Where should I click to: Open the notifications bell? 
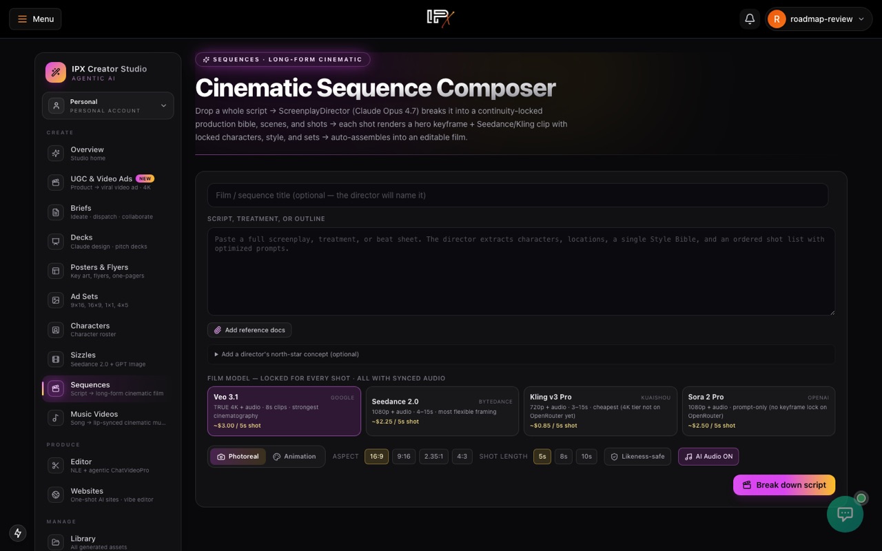click(750, 19)
